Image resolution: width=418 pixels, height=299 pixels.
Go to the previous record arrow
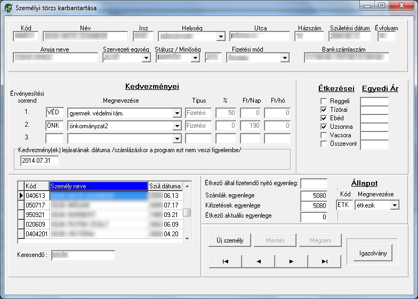(x=258, y=261)
